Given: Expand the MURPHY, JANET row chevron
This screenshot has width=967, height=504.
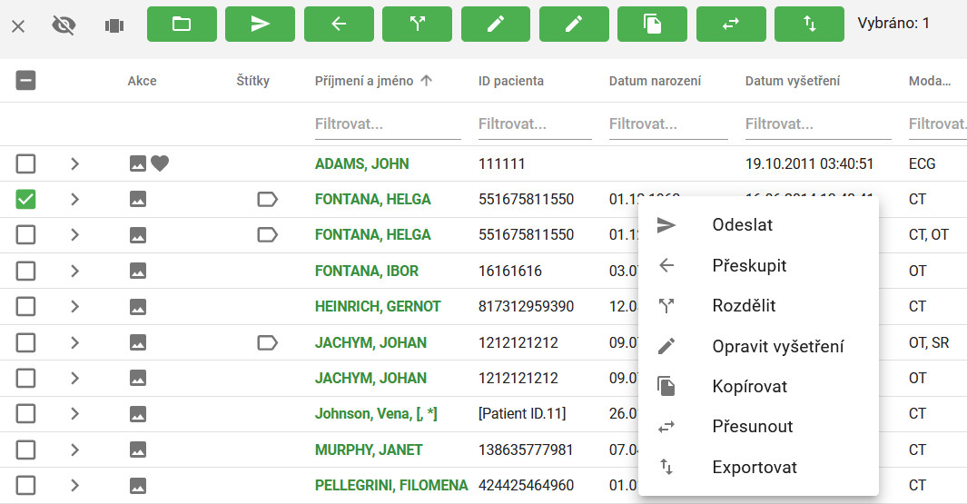Looking at the screenshot, I should point(74,450).
